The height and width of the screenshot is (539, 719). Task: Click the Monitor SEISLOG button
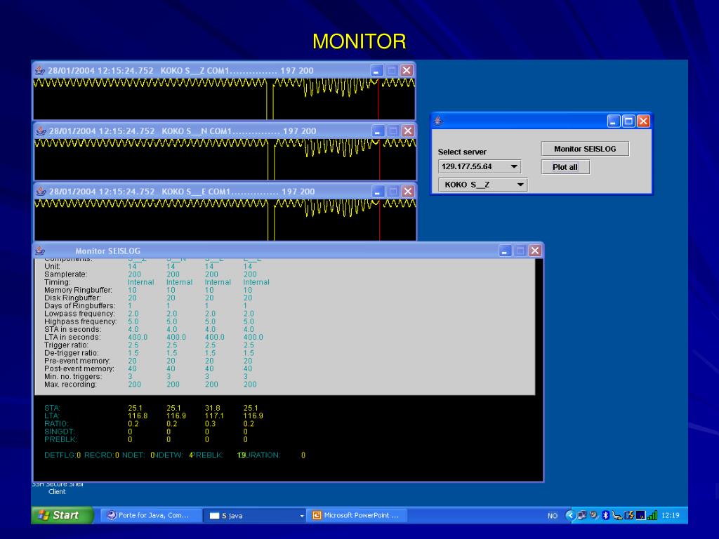click(x=585, y=149)
